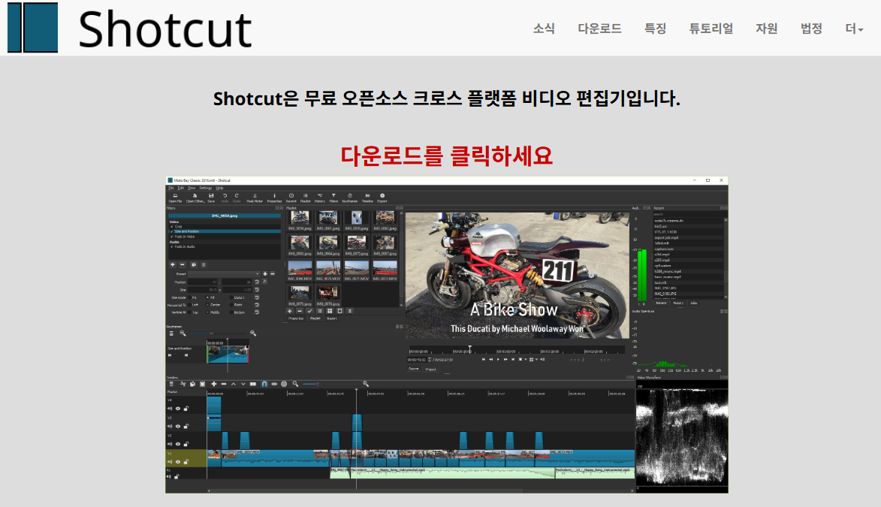
Task: Click the Open Other toolbar icon
Action: tap(195, 198)
